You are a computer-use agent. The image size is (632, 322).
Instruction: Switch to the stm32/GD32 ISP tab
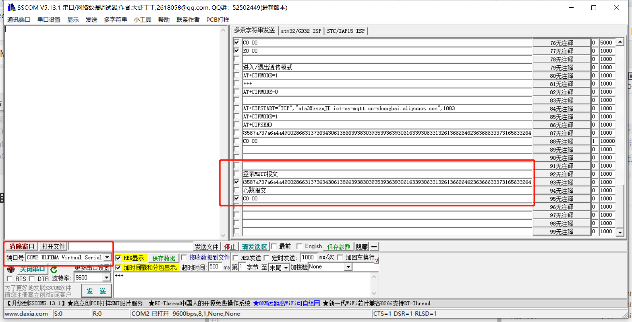point(301,31)
